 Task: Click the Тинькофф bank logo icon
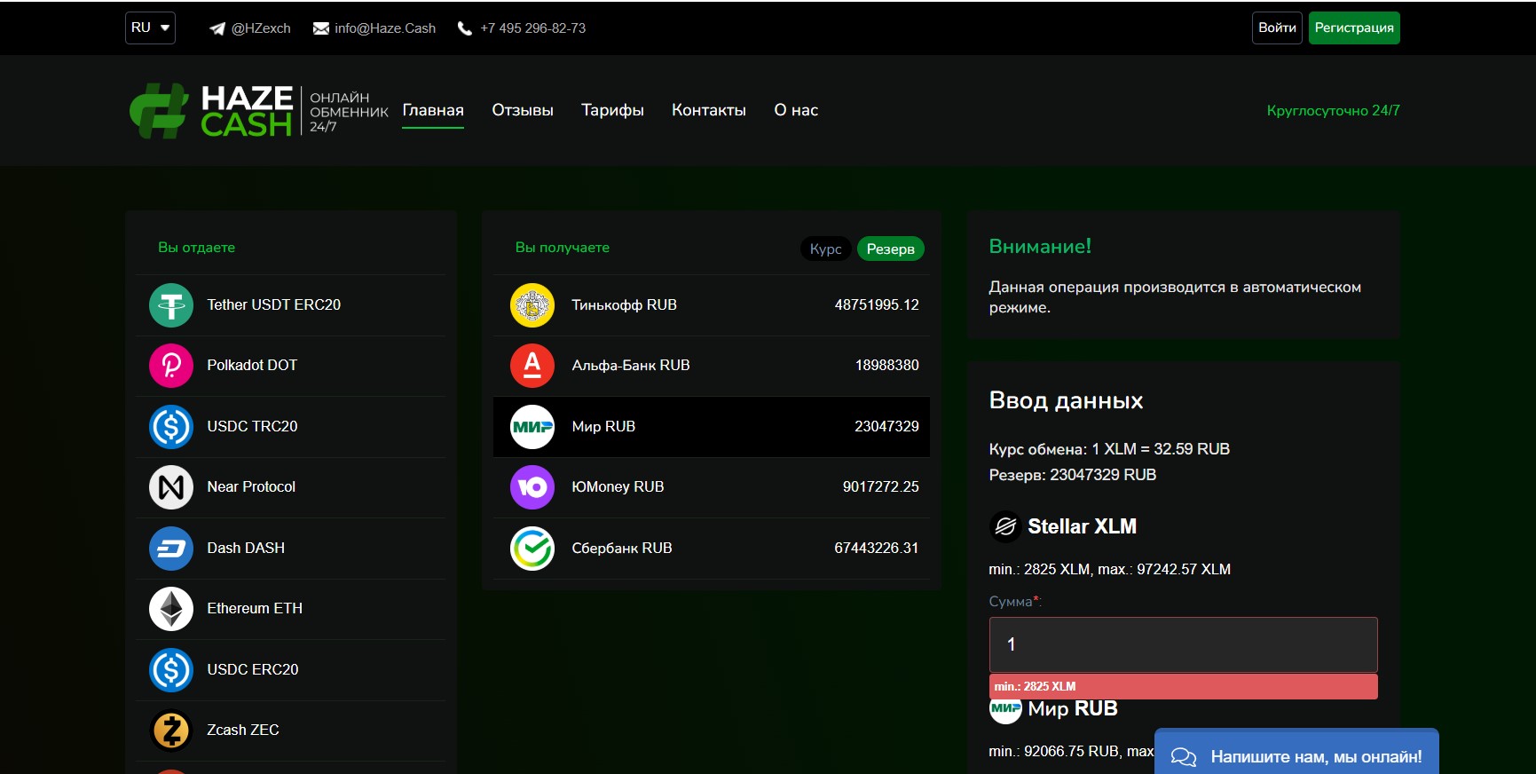[x=532, y=305]
